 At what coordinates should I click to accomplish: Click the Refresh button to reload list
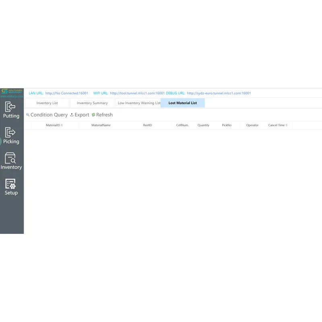point(103,115)
